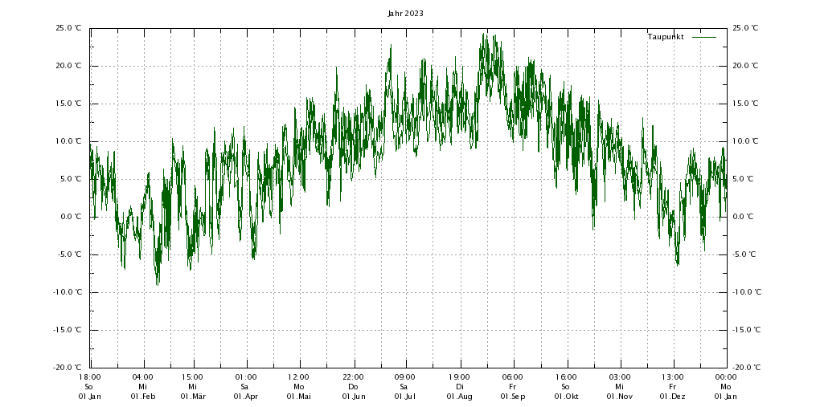Select the 01.Apr date axis label
This screenshot has height=407, width=816.
[245, 397]
